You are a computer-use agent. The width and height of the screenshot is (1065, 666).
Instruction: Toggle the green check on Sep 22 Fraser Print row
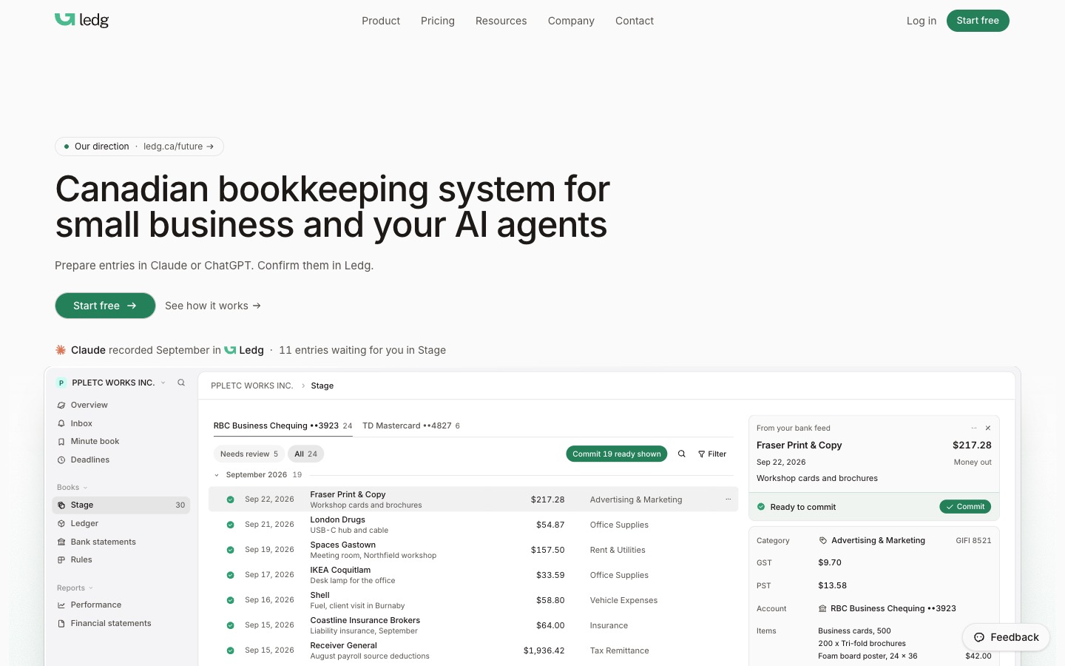230,499
